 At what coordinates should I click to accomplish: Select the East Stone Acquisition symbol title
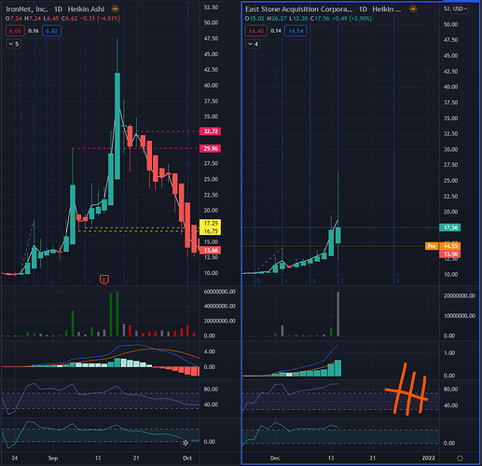[x=298, y=9]
